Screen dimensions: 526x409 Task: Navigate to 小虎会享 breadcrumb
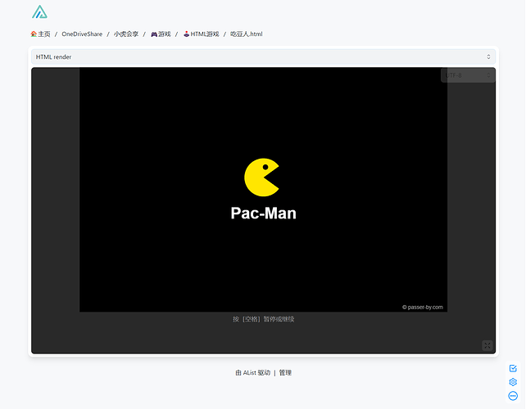(x=126, y=34)
